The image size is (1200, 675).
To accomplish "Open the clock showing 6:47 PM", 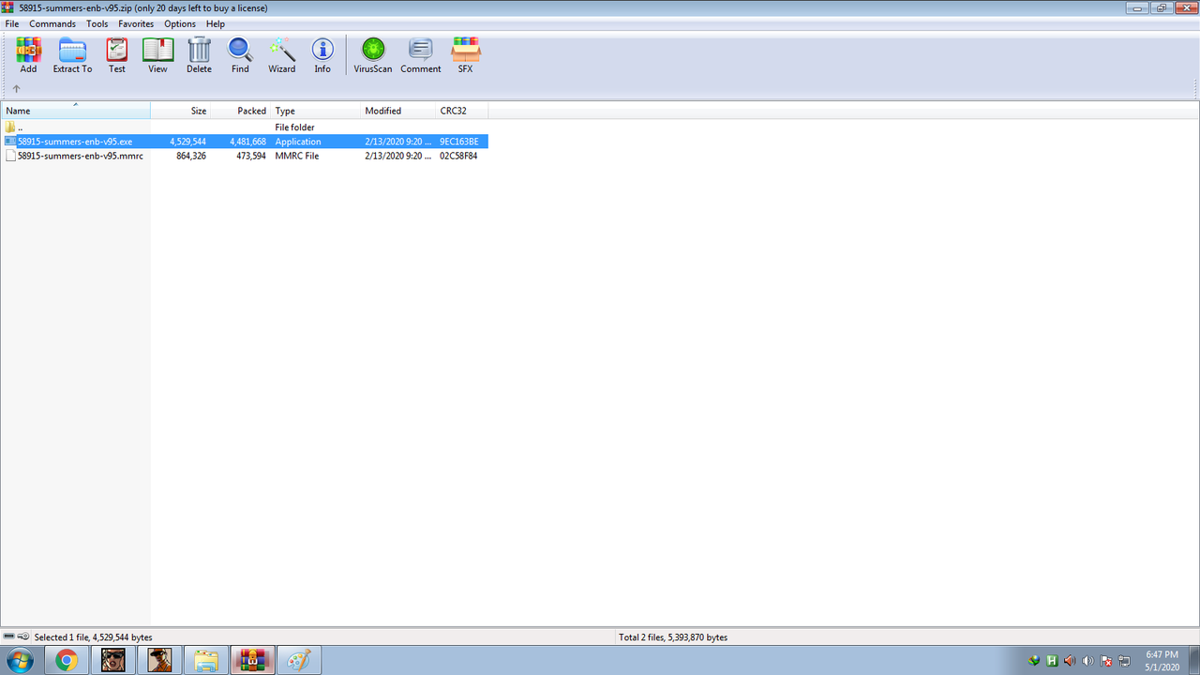I will tap(1162, 660).
